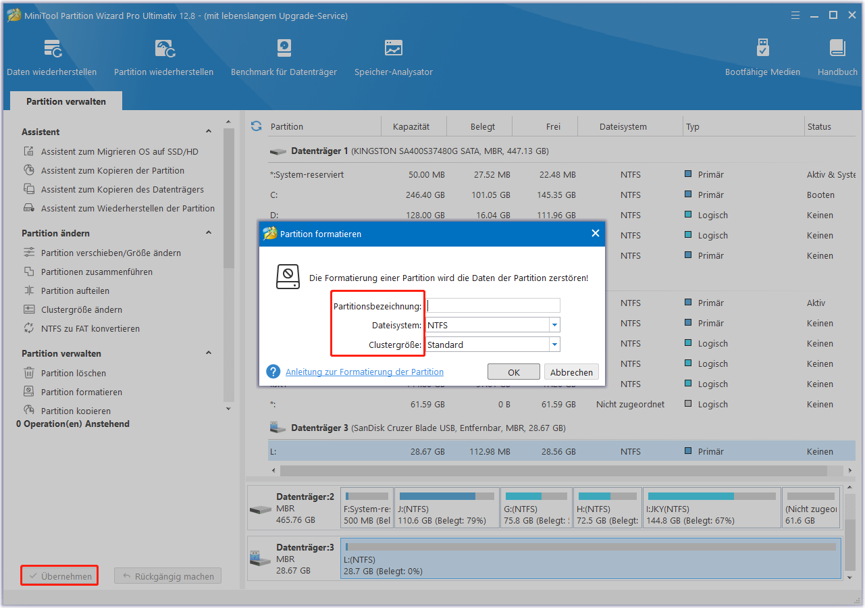Close the Partition formatieren dialog

tap(595, 234)
